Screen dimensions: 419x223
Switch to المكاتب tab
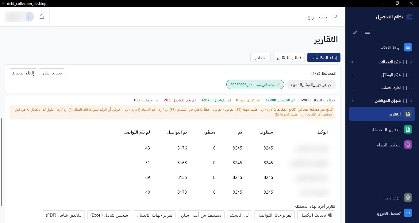[x=261, y=58]
